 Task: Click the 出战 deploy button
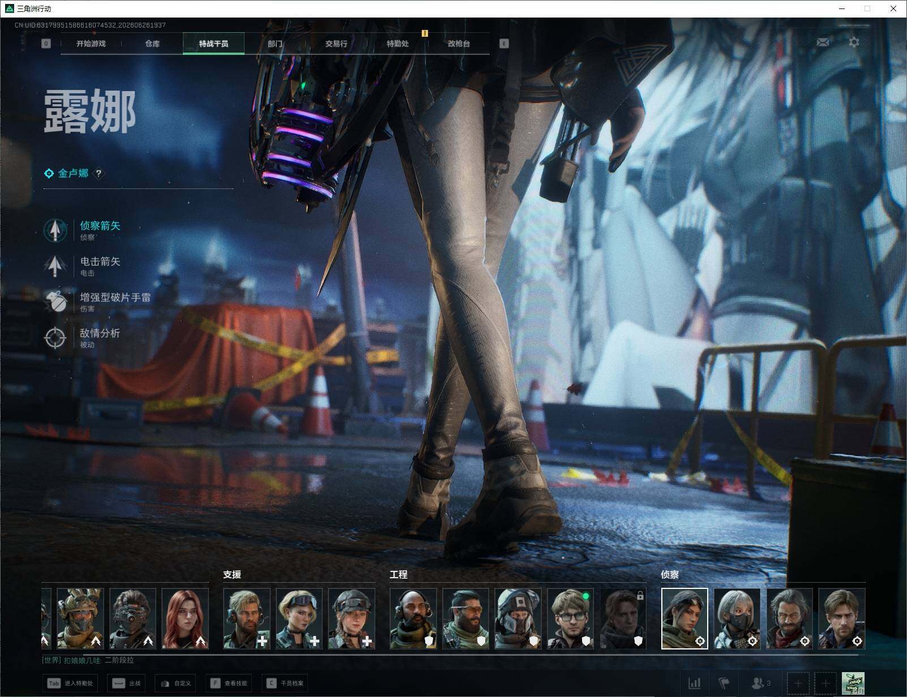pos(126,683)
